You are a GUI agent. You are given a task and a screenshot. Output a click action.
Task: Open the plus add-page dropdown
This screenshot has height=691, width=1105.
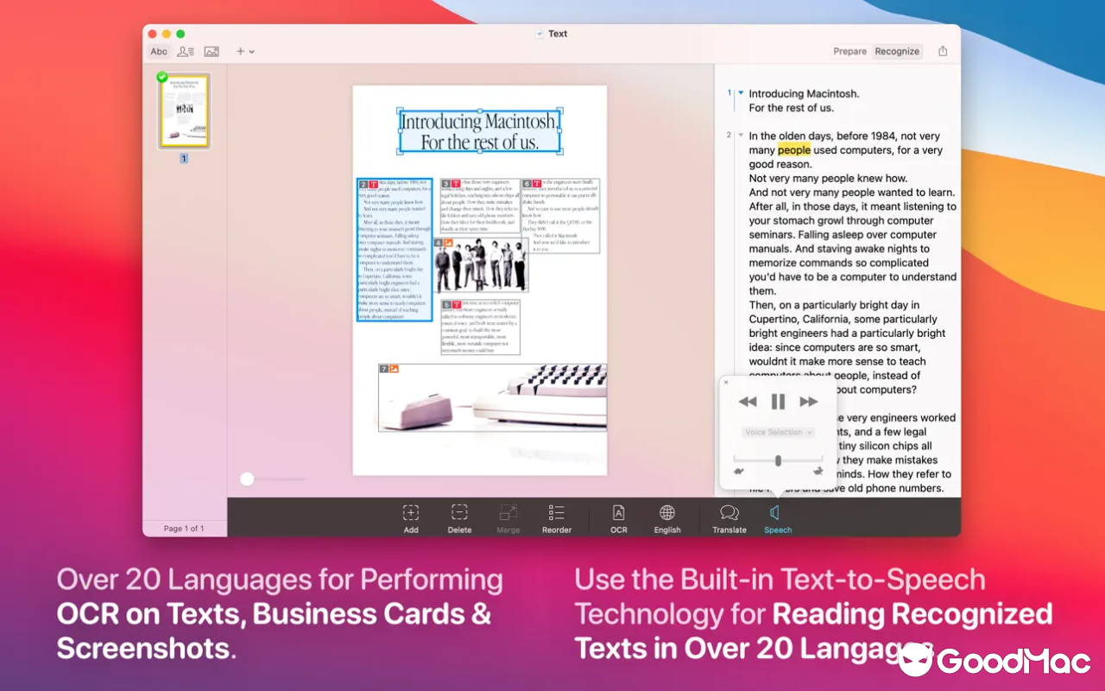coord(245,52)
